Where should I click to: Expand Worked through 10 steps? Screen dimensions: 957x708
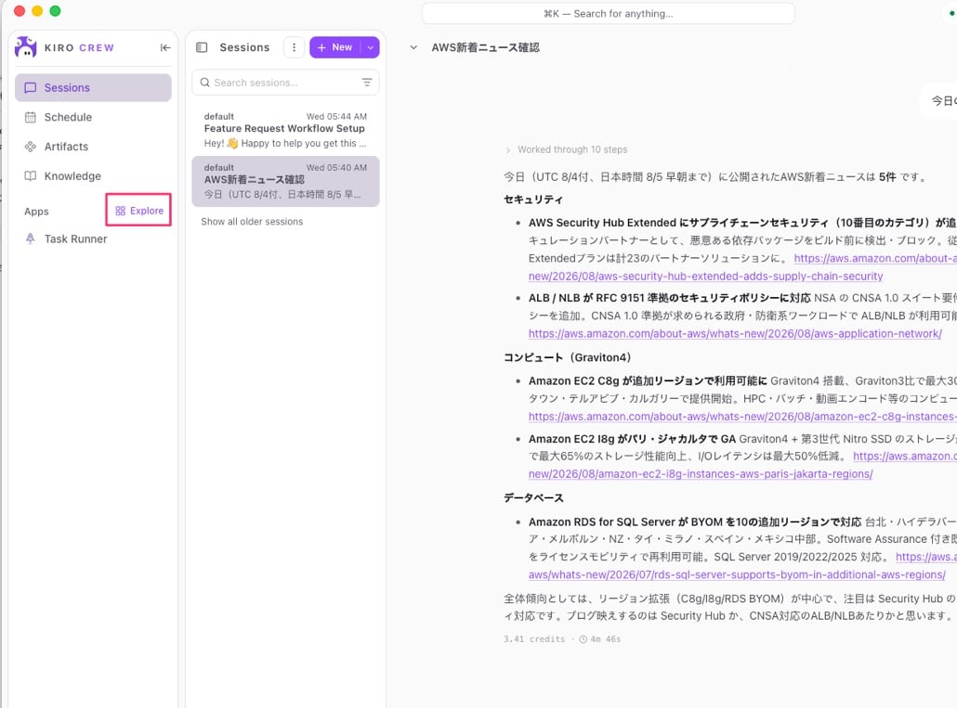(x=567, y=149)
